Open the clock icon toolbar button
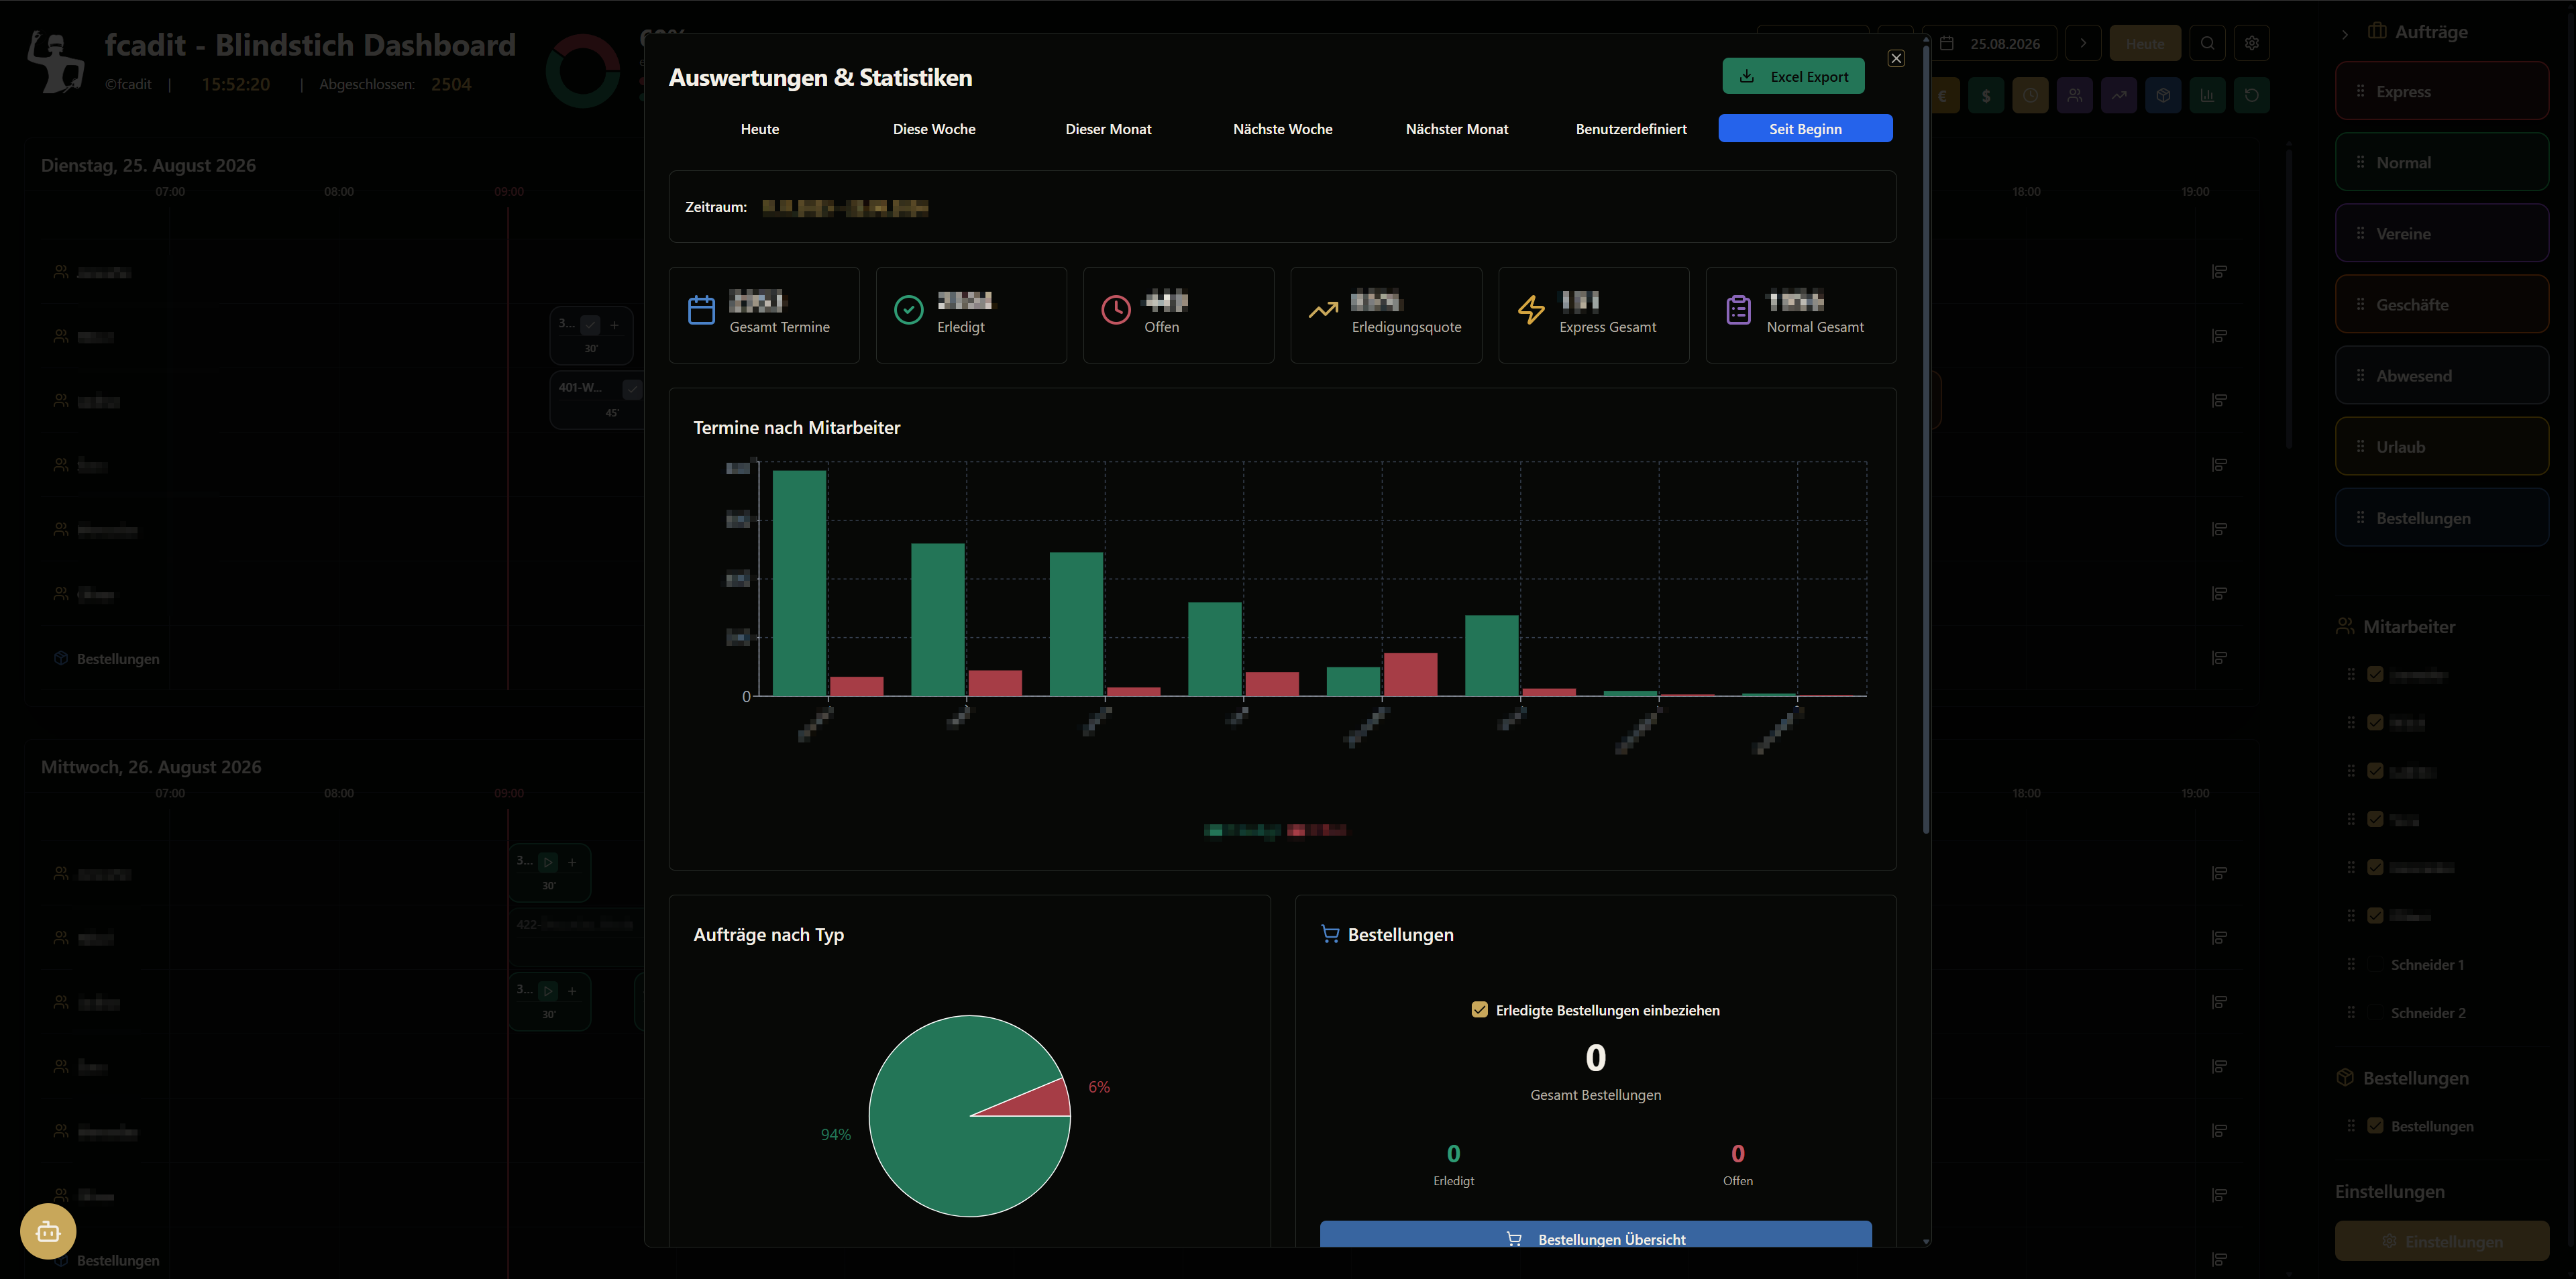Screen dimensions: 2576x1279 pyautogui.click(x=2030, y=96)
